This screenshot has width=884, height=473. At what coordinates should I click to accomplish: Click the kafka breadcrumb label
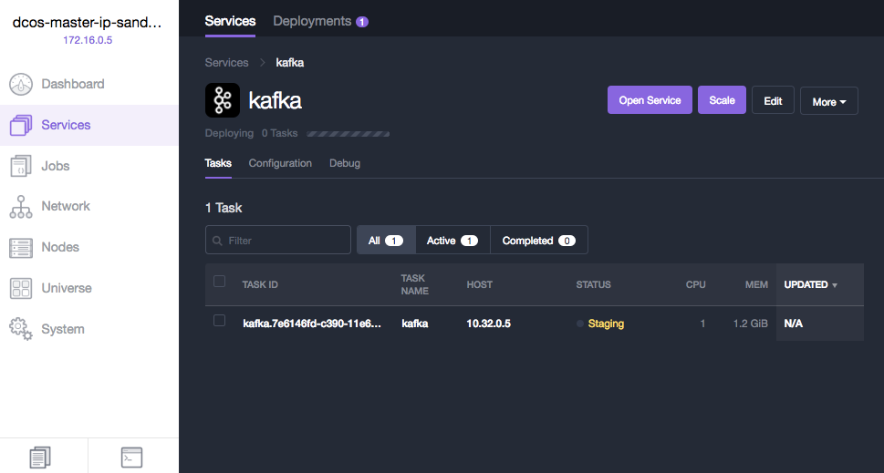[x=290, y=63]
